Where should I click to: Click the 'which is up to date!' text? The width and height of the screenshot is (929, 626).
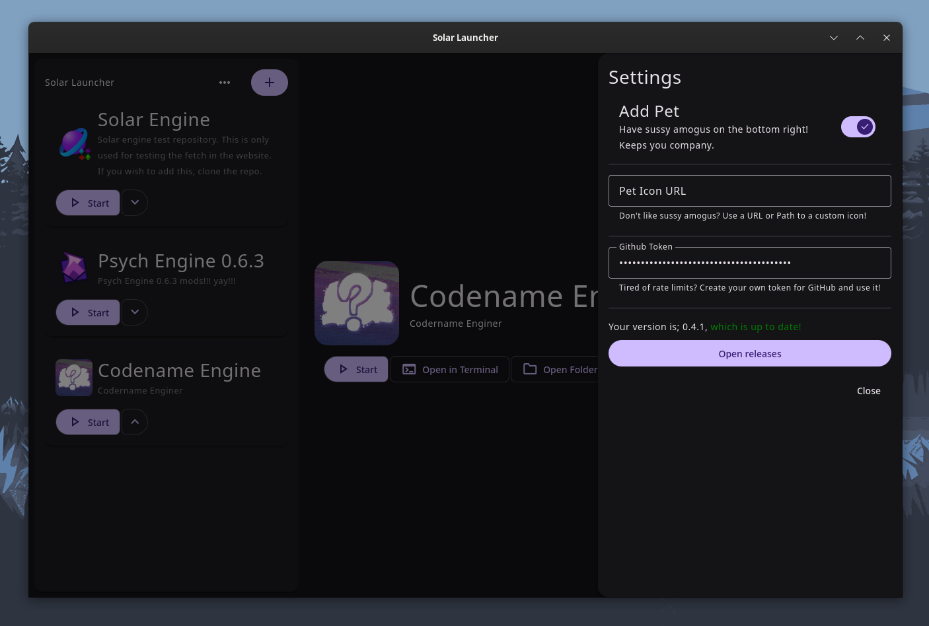[x=756, y=327]
